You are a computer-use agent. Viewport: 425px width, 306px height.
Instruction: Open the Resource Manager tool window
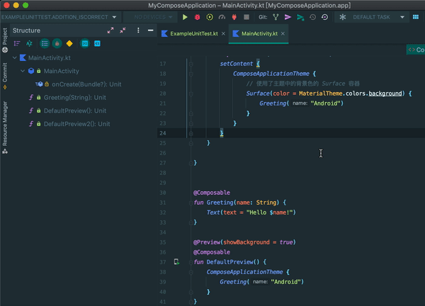click(x=5, y=127)
